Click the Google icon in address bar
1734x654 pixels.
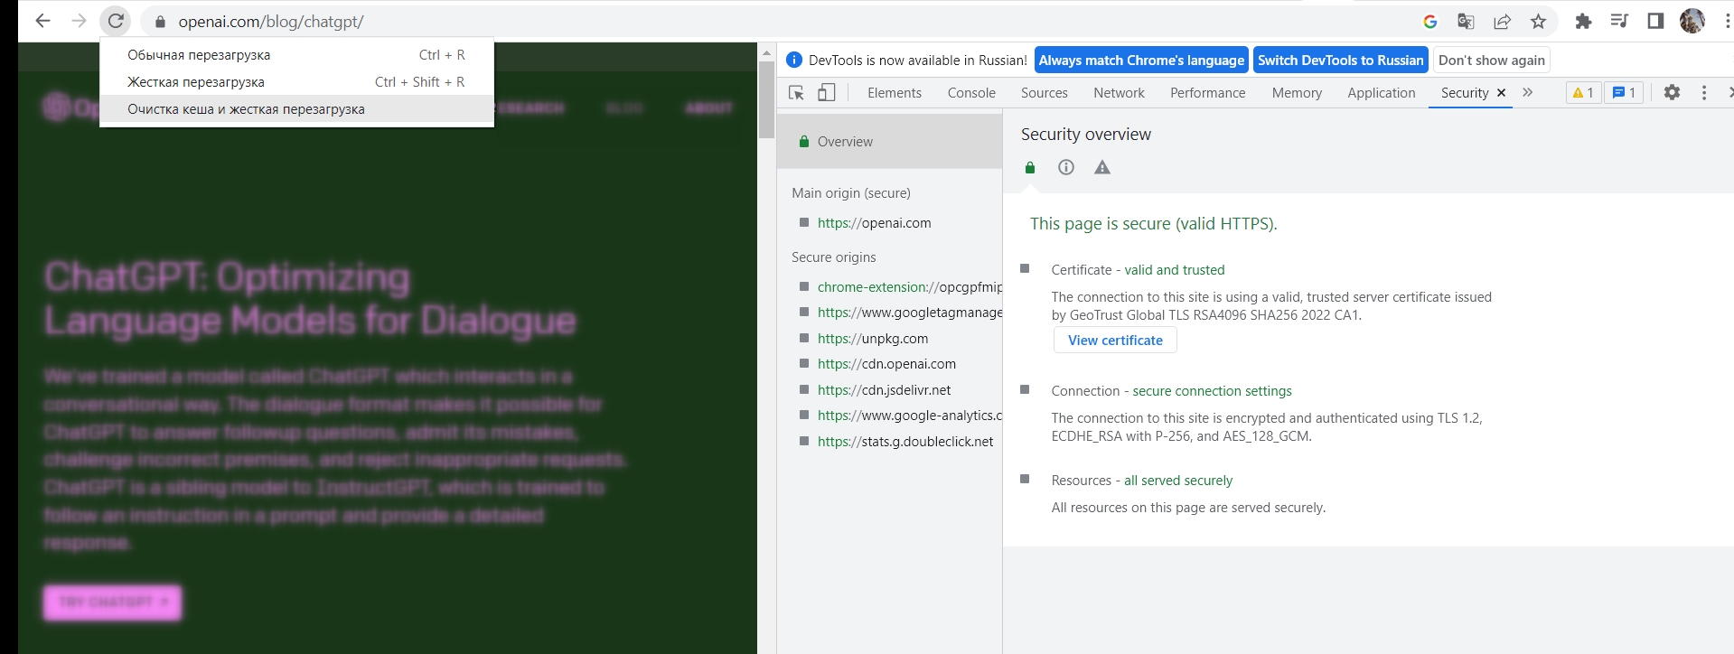[1429, 22]
